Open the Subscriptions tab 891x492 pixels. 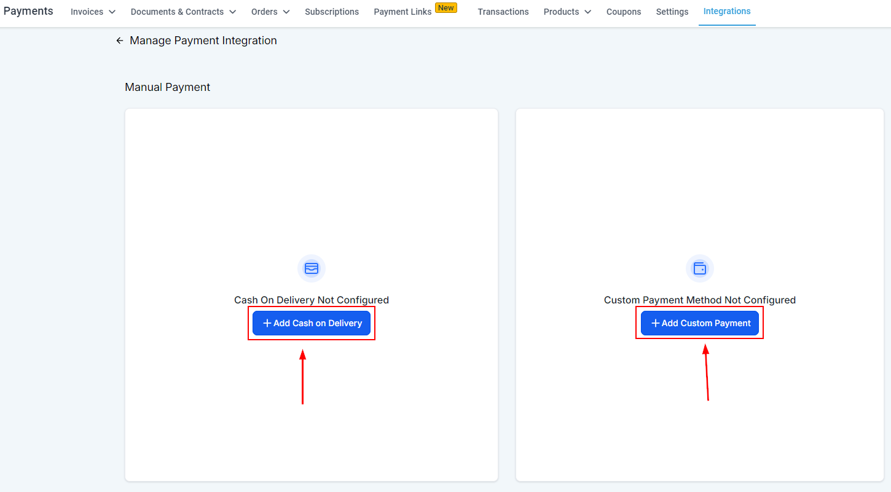[332, 12]
